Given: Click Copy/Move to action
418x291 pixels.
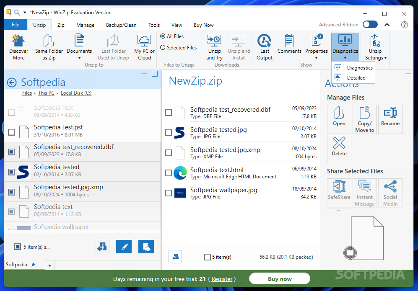Looking at the screenshot, I should [x=365, y=119].
